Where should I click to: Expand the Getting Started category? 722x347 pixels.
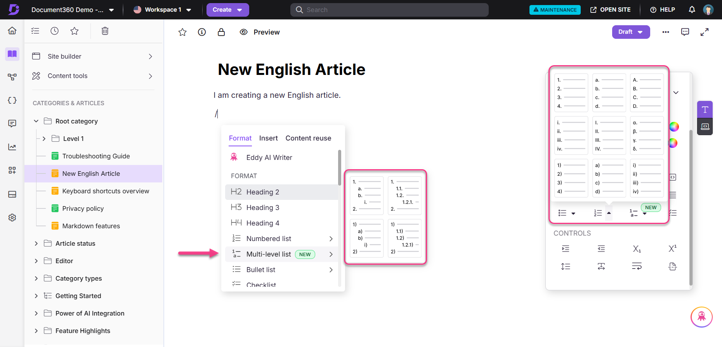click(36, 296)
